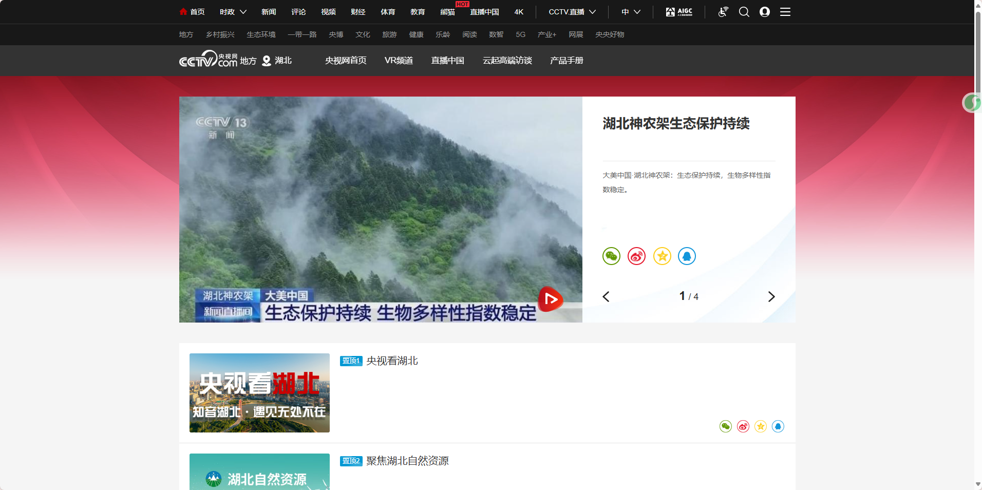This screenshot has height=490, width=982.
Task: Go to 数智 sub-navigation link
Action: point(496,34)
